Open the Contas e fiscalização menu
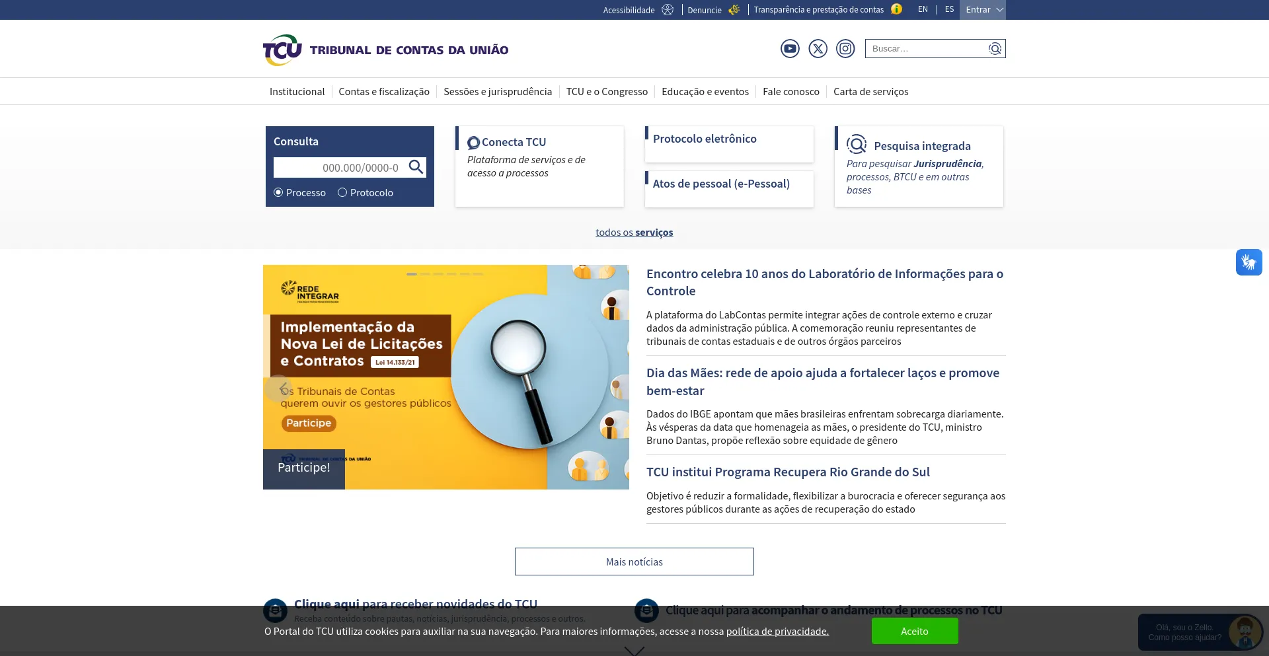 pyautogui.click(x=384, y=91)
